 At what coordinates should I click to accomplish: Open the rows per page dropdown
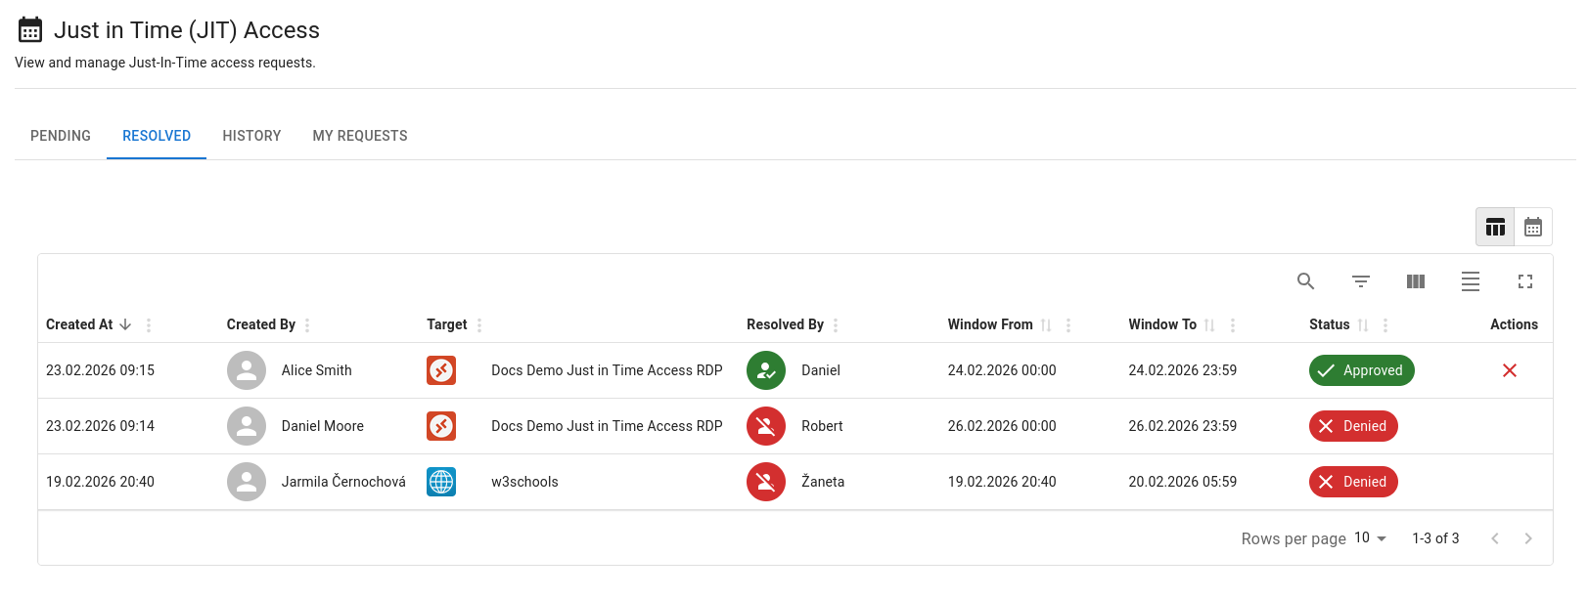pos(1370,538)
